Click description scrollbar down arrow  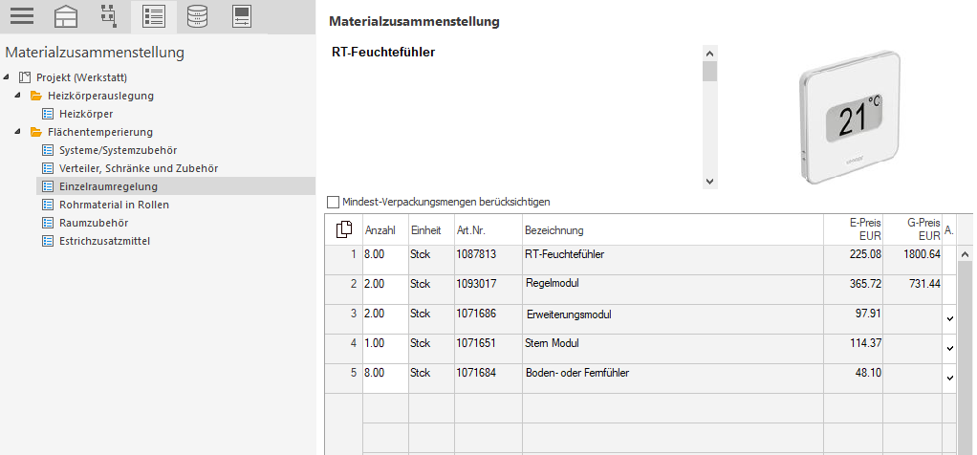point(709,182)
